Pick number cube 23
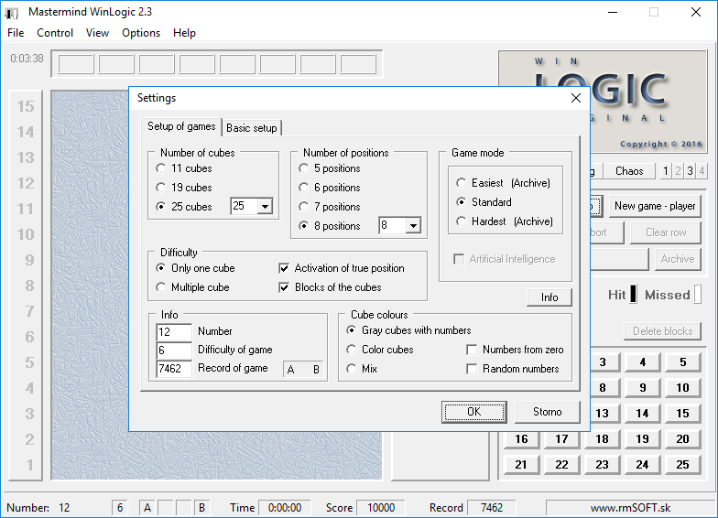The image size is (718, 518). [x=603, y=465]
